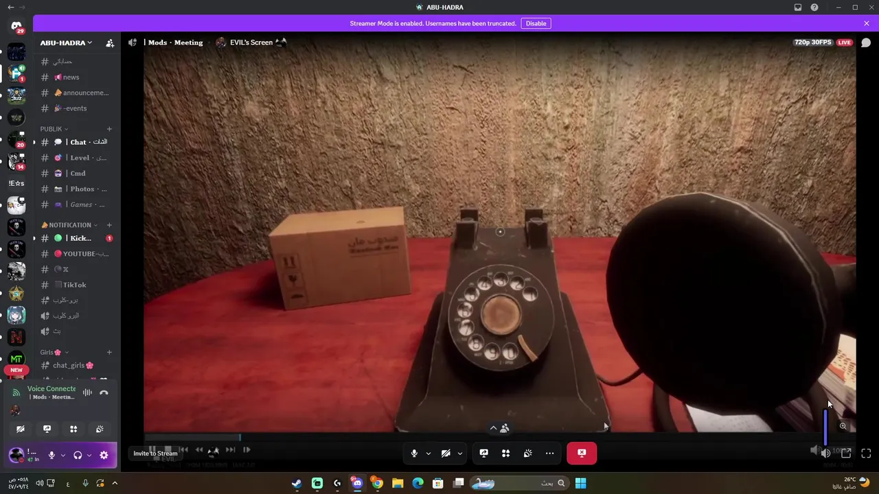The image size is (879, 494).
Task: Open the chat_girls channel
Action: tap(76, 366)
